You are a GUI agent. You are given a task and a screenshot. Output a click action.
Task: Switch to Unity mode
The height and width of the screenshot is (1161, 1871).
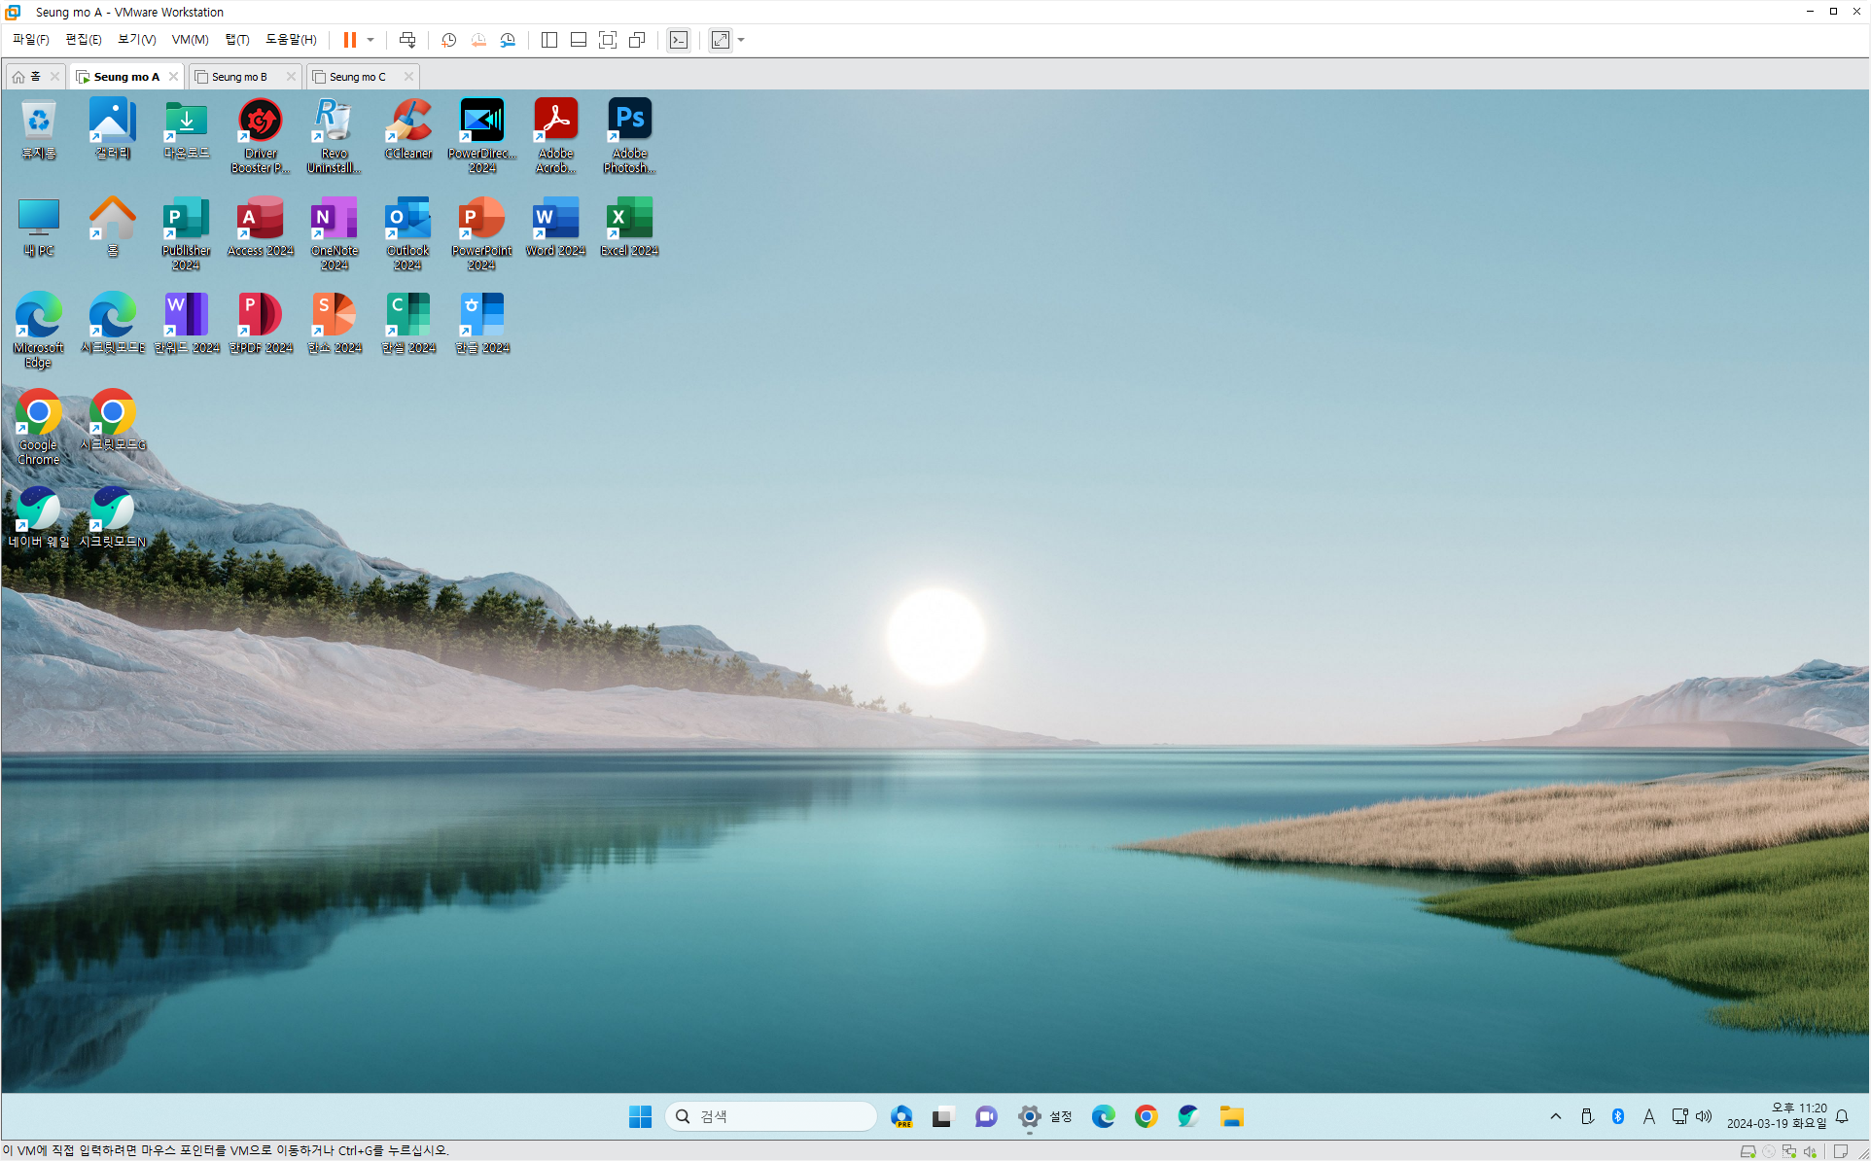637,40
